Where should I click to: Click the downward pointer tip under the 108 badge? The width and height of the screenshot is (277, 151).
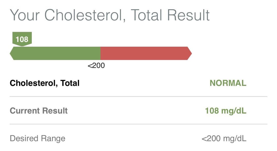pos(22,45)
